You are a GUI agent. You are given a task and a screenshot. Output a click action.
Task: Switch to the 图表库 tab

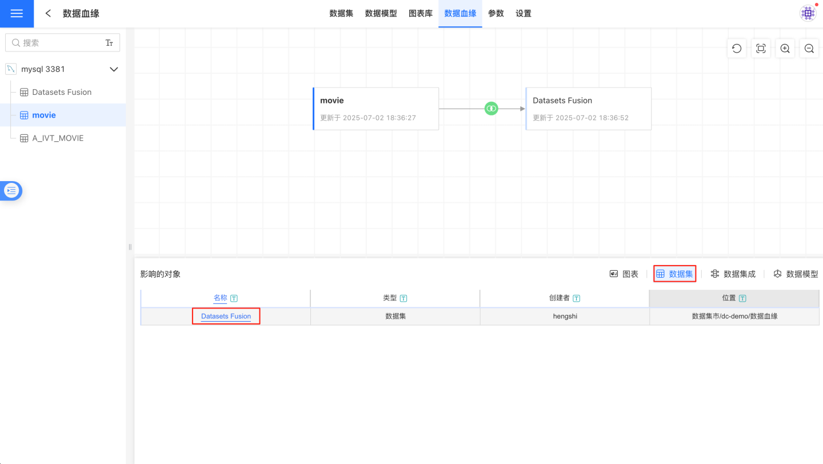point(420,14)
